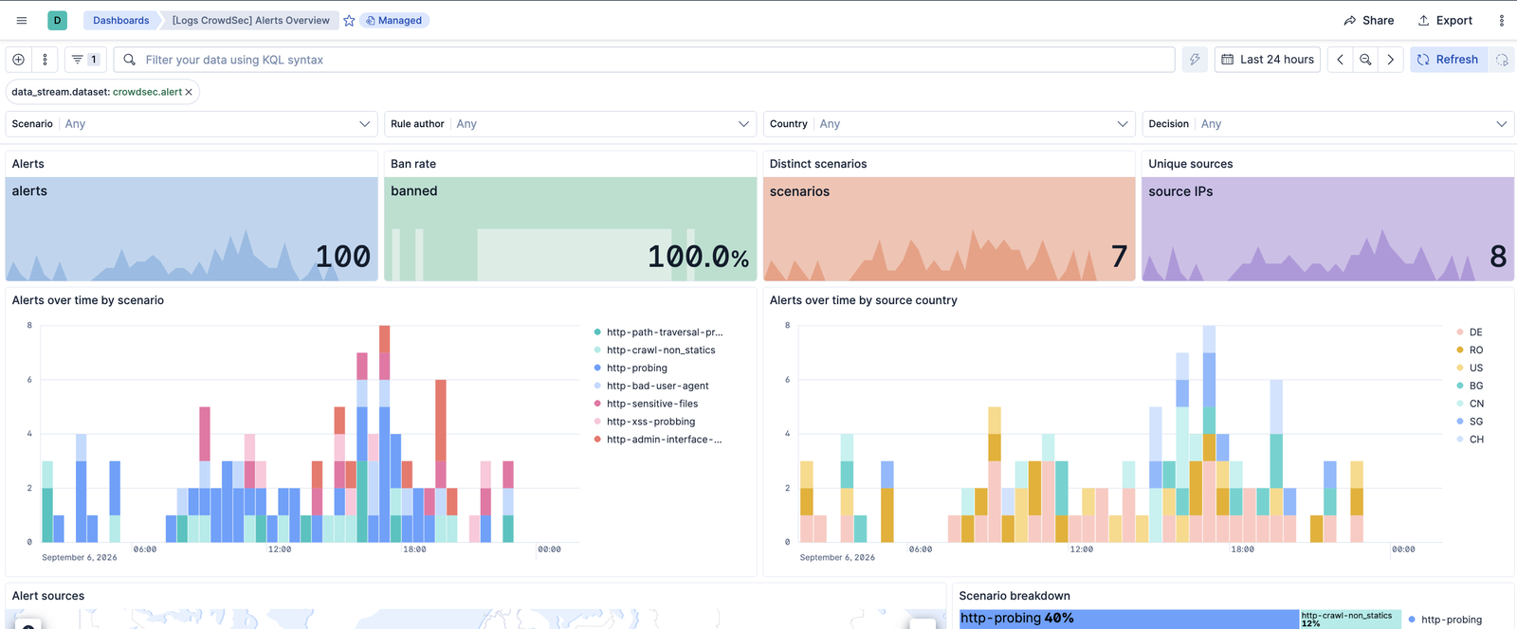The width and height of the screenshot is (1517, 629).
Task: Click the Ban rate panel title
Action: pos(413,164)
